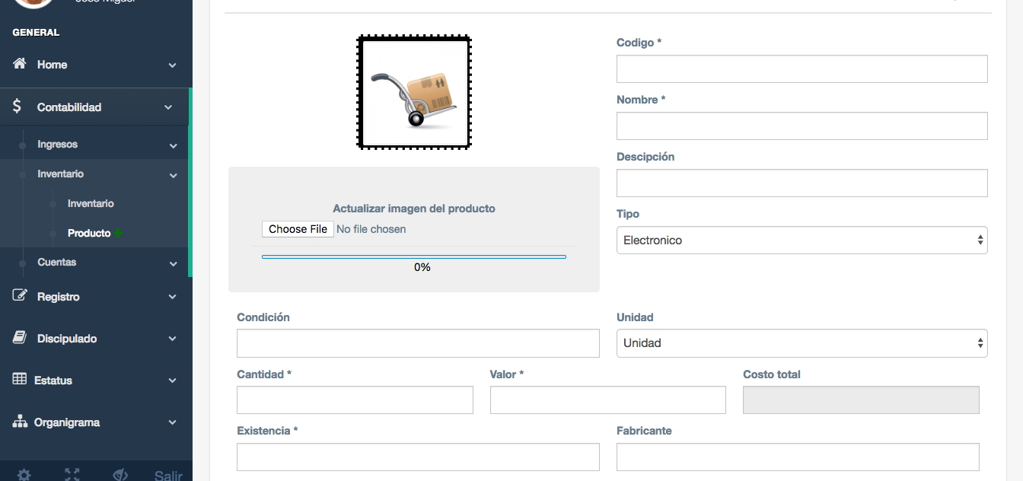The width and height of the screenshot is (1023, 481).
Task: Select the Producto sidebar item
Action: (x=89, y=233)
